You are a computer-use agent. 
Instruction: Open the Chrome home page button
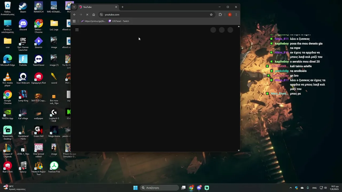pyautogui.click(x=94, y=15)
